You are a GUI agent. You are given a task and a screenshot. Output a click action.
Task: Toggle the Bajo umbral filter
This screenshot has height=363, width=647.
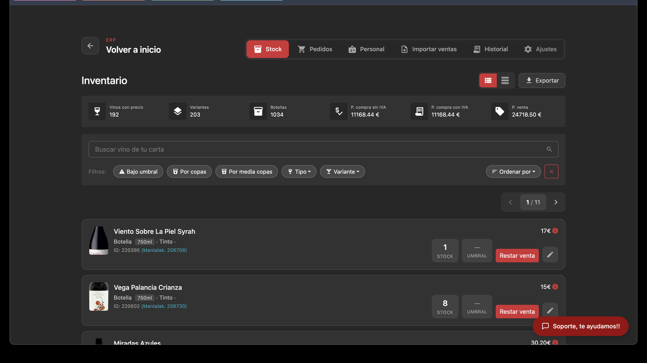[x=138, y=171]
